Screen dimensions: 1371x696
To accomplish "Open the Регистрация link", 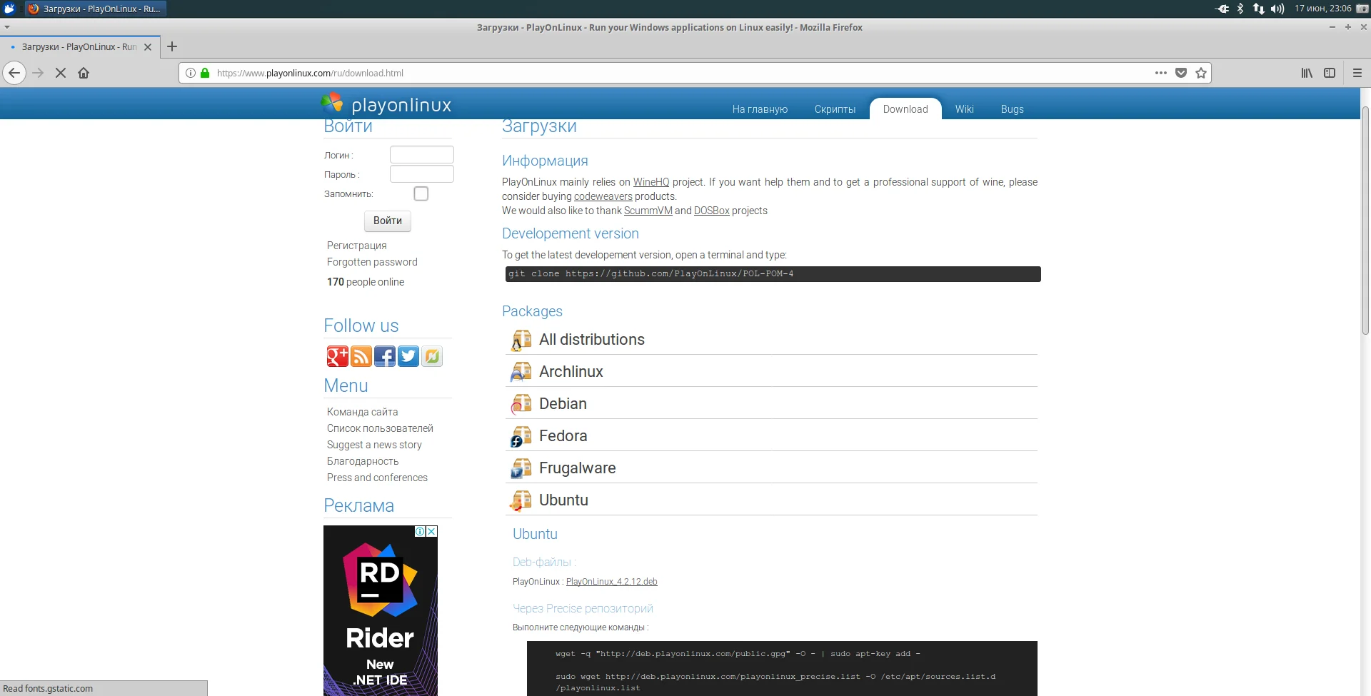I will coord(357,246).
